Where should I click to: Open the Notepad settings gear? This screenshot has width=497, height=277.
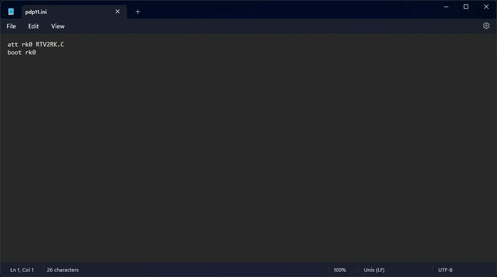486,26
